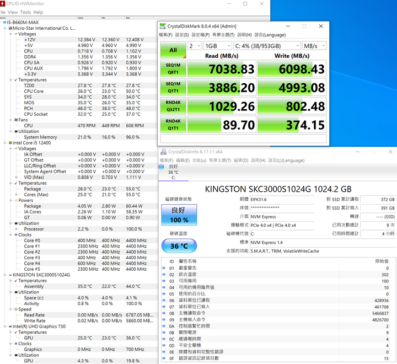
Task: Open CrystalDiskMark 檔案(F) menu
Action: pos(166,35)
